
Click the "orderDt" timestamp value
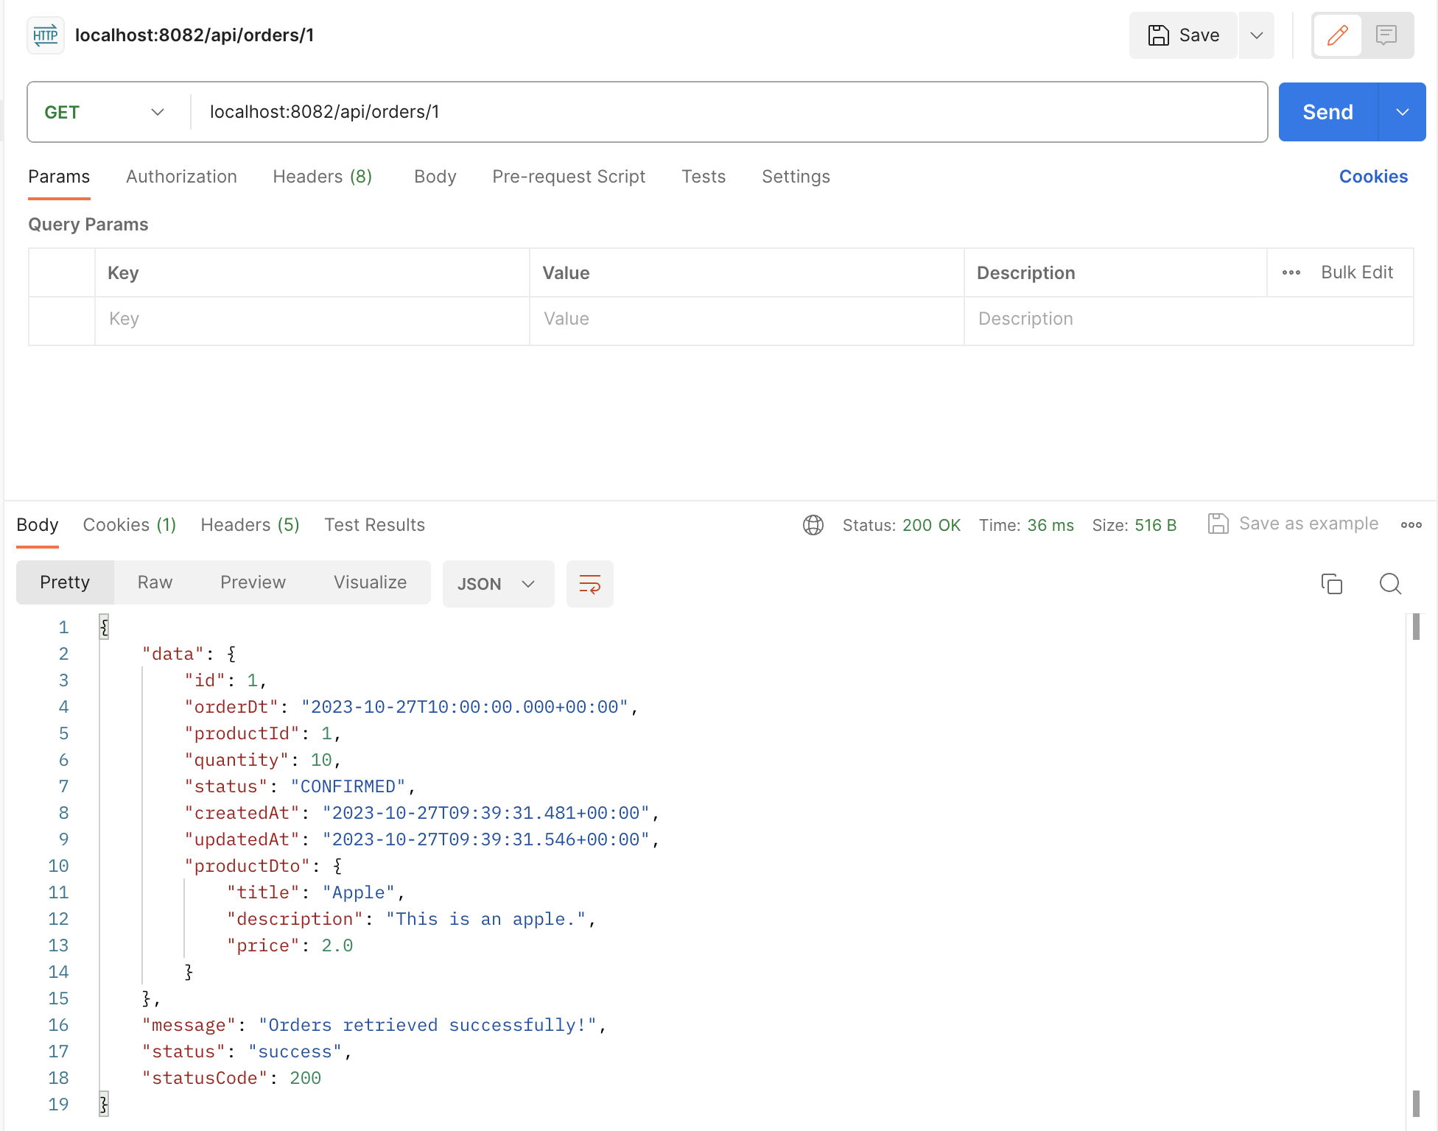464,707
